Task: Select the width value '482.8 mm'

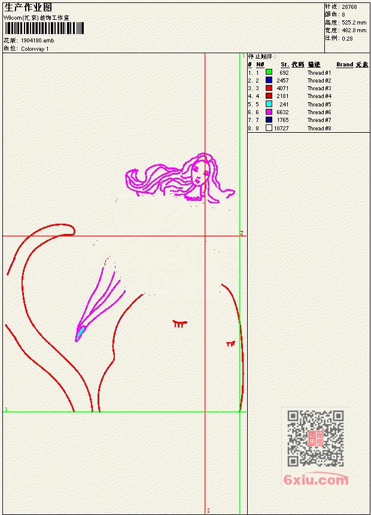Action: coord(354,31)
